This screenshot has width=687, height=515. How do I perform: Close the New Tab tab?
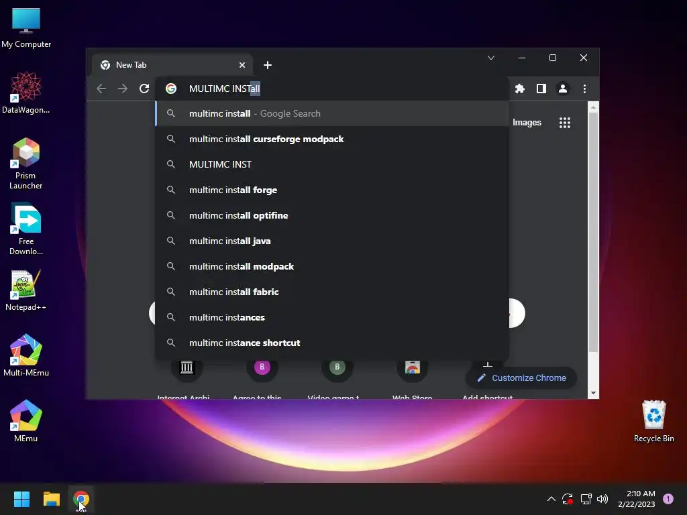242,65
